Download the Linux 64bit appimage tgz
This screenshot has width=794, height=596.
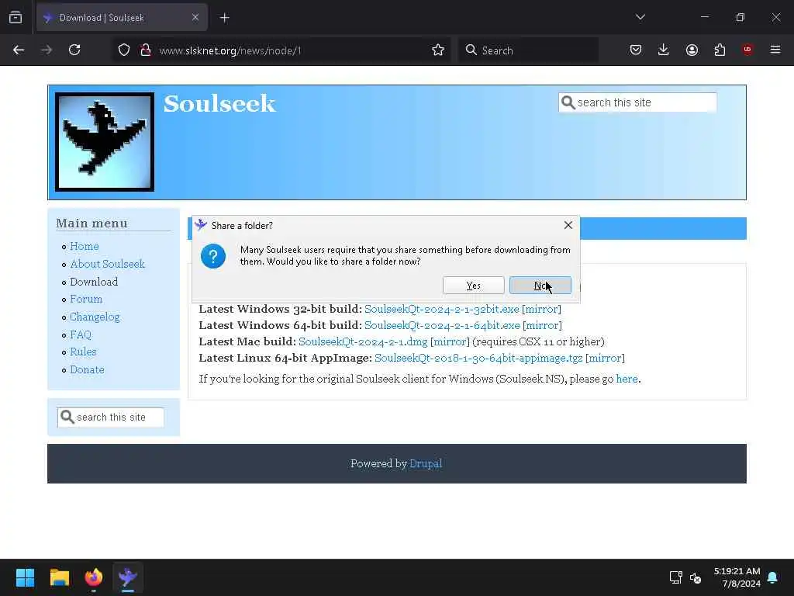tap(478, 359)
